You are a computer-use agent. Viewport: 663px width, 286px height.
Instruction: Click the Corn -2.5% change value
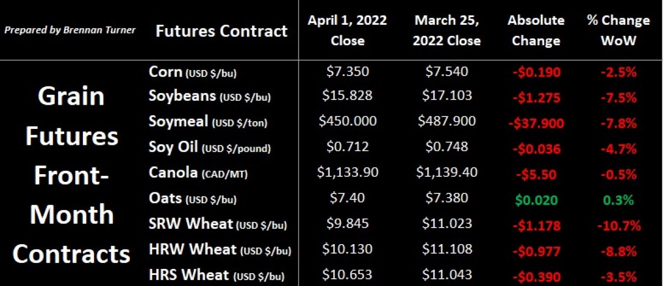618,73
